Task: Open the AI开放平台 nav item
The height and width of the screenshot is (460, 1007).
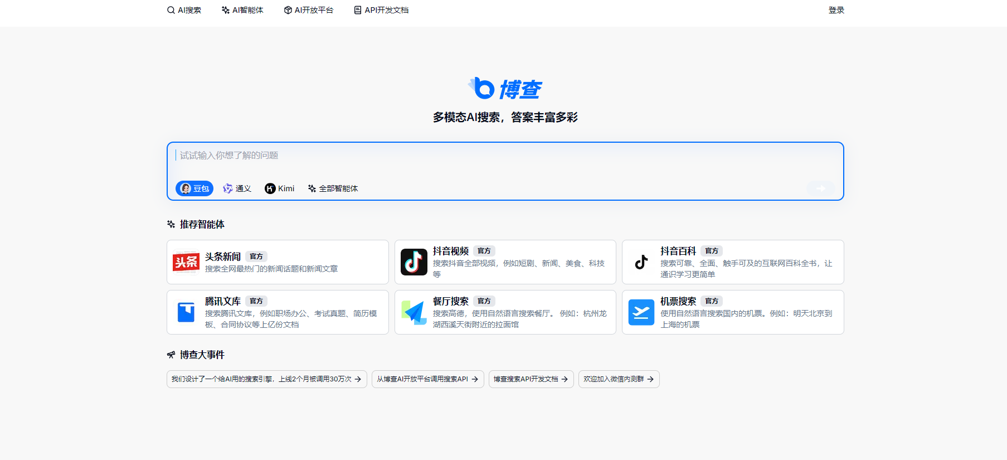Action: (309, 10)
